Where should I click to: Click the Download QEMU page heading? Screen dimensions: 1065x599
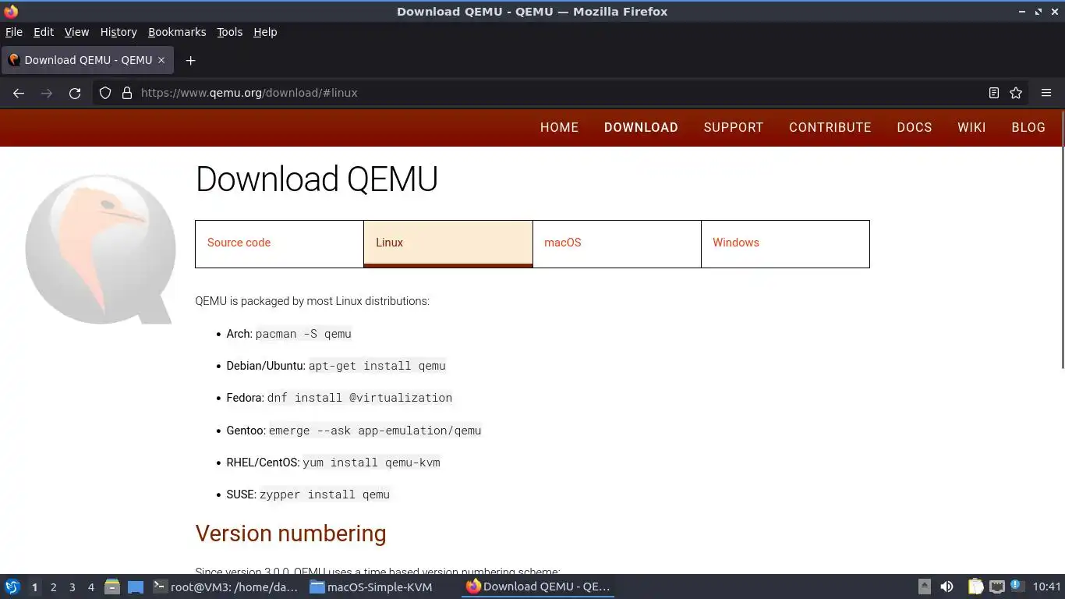(317, 179)
